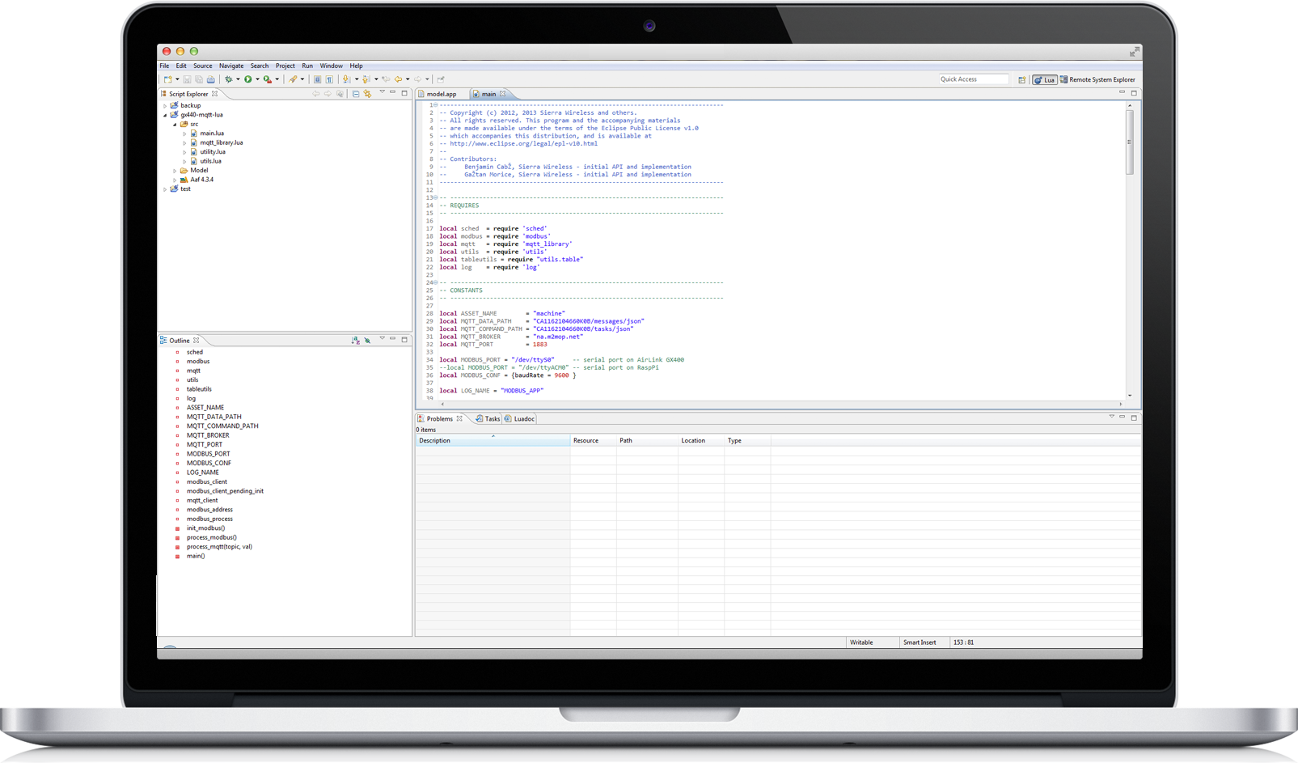Click the Quick Access search field

click(x=973, y=79)
